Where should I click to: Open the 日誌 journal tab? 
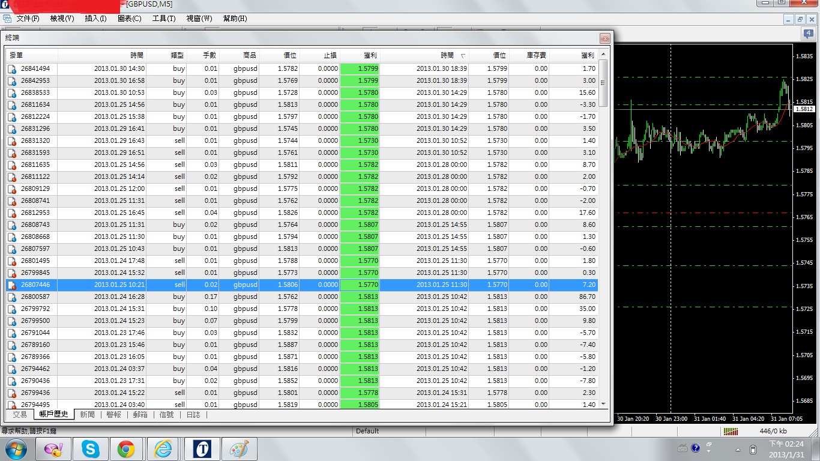click(193, 415)
